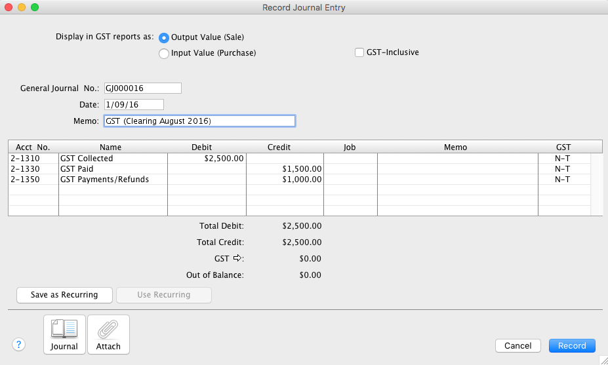Select Output Value (Sale) radio button
608x365 pixels.
tap(164, 37)
